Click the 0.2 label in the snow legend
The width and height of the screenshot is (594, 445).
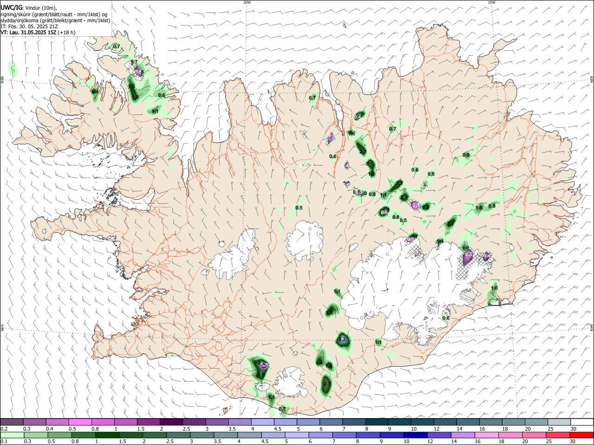tap(4, 429)
